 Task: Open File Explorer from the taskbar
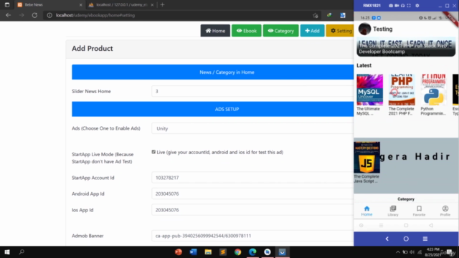click(x=208, y=252)
